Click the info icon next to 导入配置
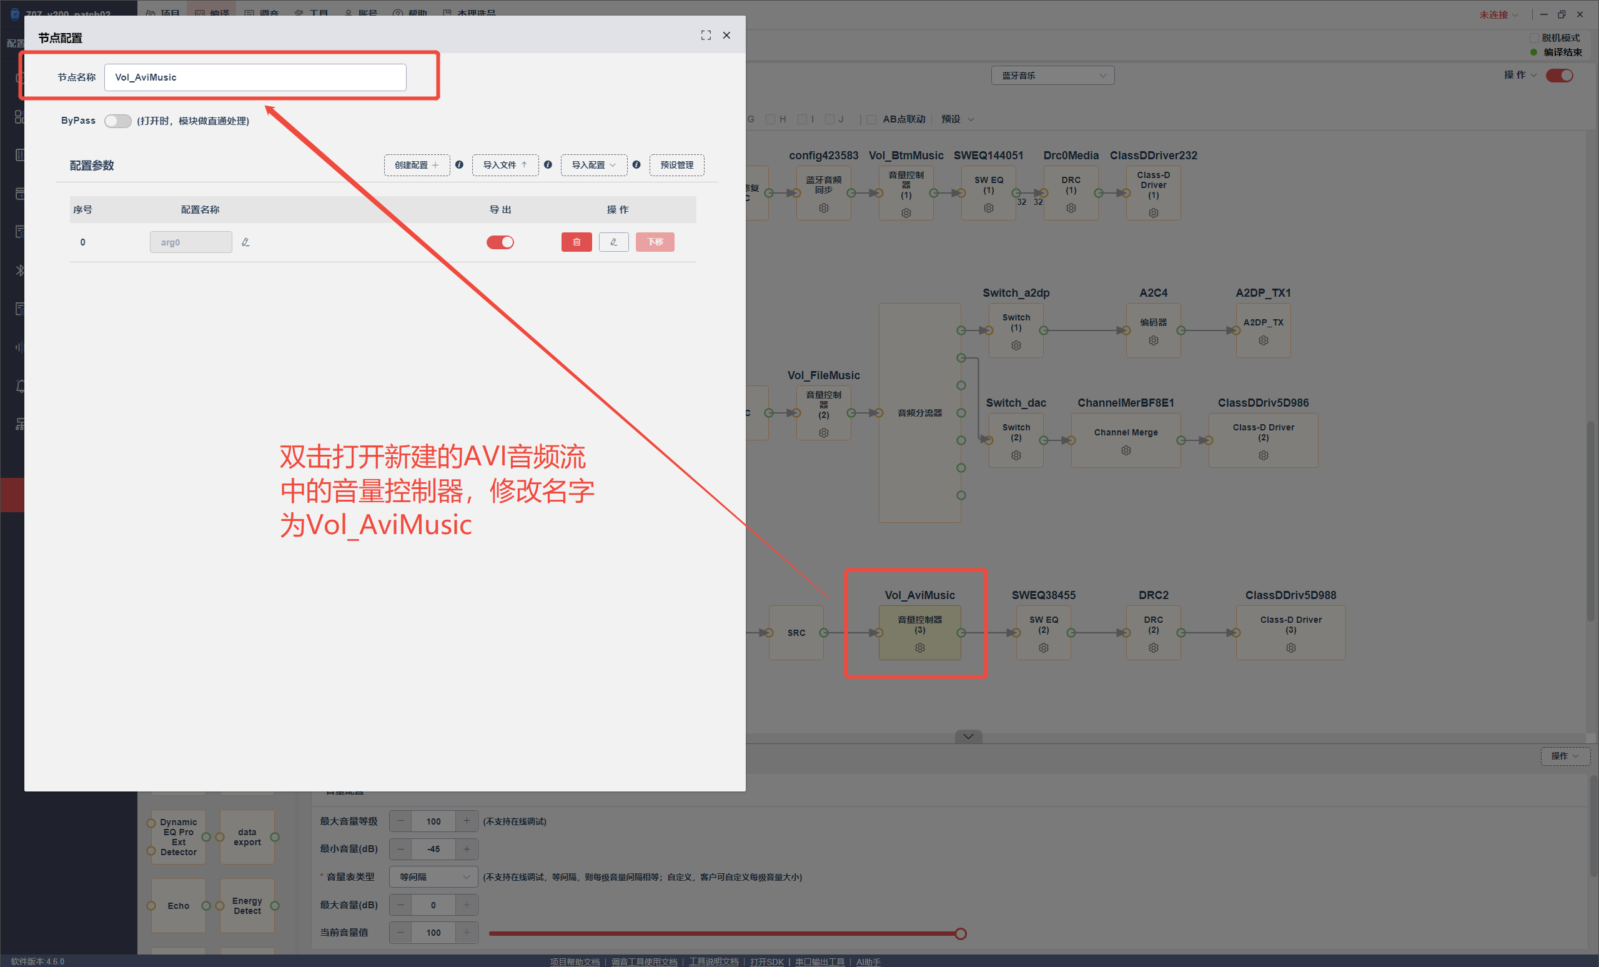This screenshot has height=967, width=1599. pos(636,165)
